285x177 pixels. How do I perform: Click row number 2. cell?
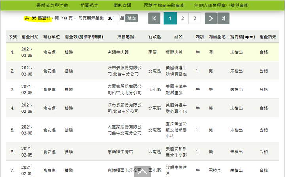12,71
